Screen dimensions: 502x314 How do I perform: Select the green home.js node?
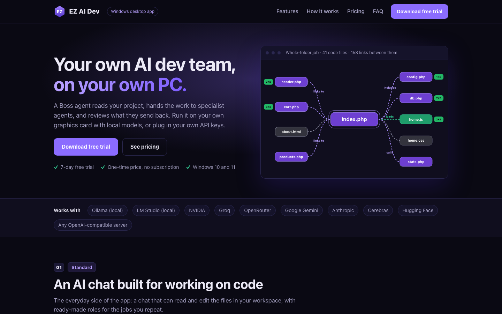pyautogui.click(x=416, y=119)
